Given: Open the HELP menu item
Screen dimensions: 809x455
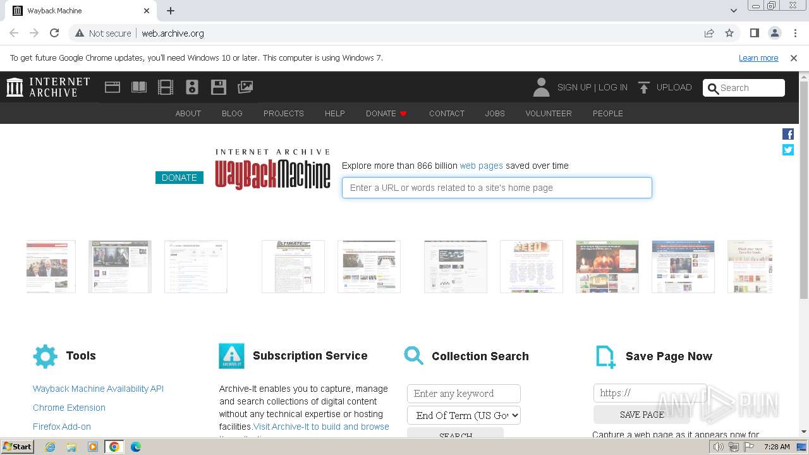Looking at the screenshot, I should (x=335, y=114).
